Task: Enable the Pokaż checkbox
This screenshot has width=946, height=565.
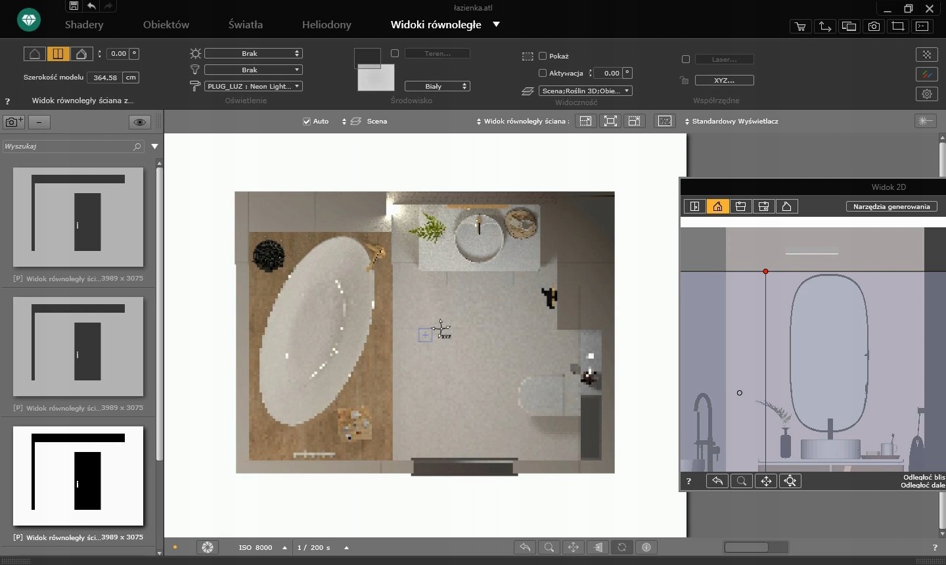Action: (x=543, y=56)
